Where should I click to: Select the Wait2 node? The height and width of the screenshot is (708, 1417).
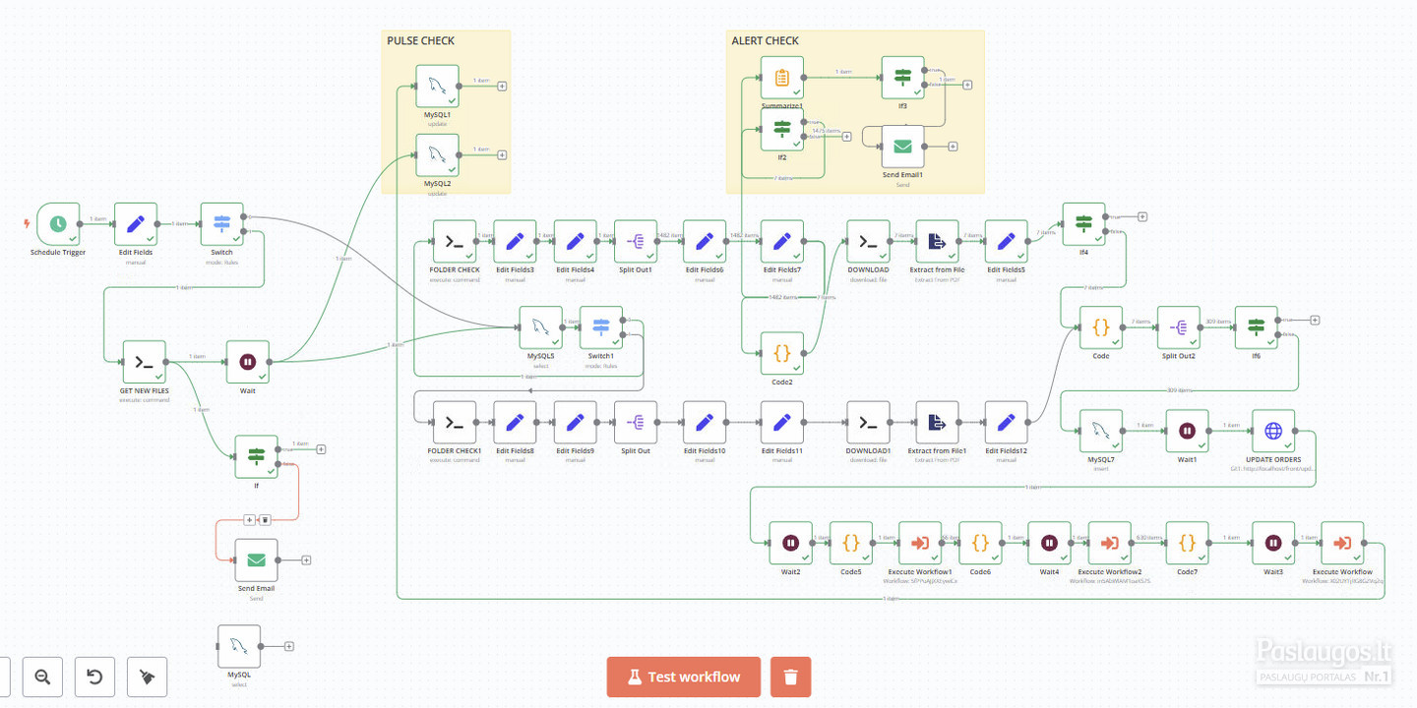(x=790, y=543)
